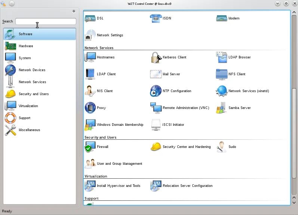Viewport: 298px width, 215px height.
Task: Open the Hostnames module icon
Action: tap(90, 57)
